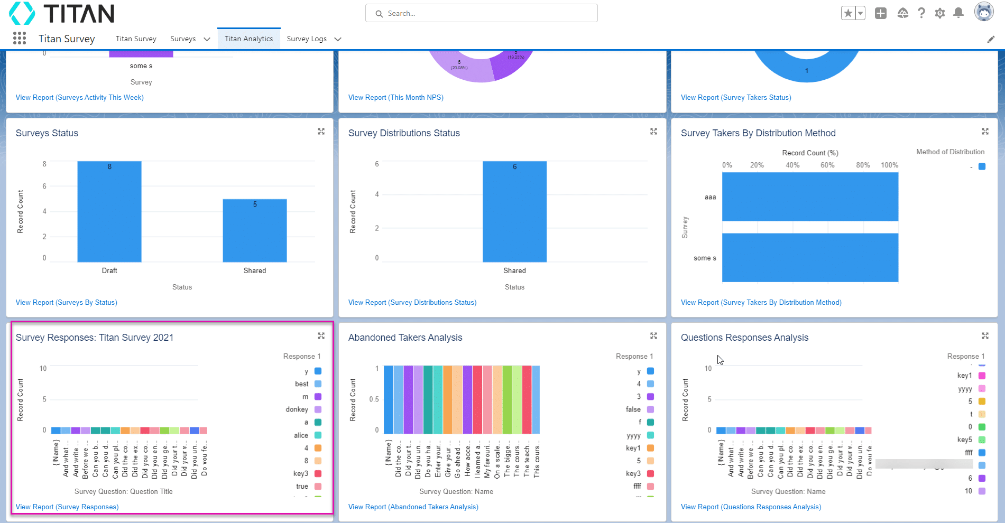Open the Setup gear icon

(x=940, y=13)
